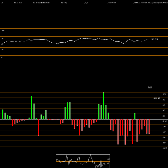
Task: Click the RSI value label 56.39
Action: pyautogui.click(x=155, y=39)
